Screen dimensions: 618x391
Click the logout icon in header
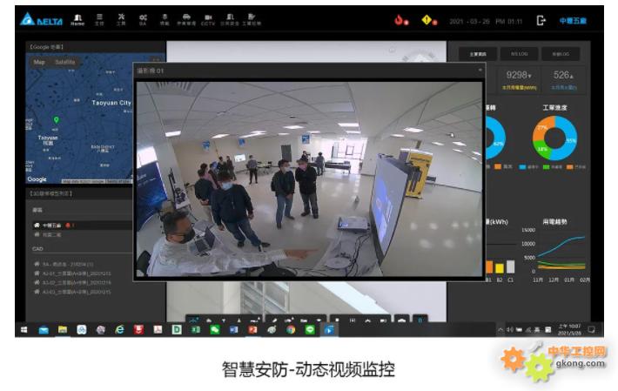point(541,20)
